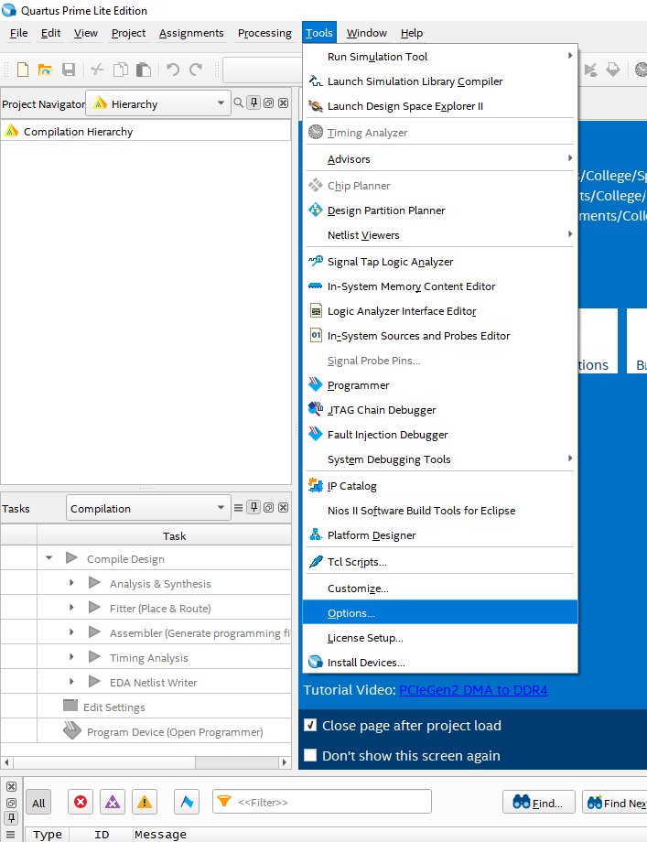Show only error messages filter icon
This screenshot has width=647, height=842.
click(81, 802)
